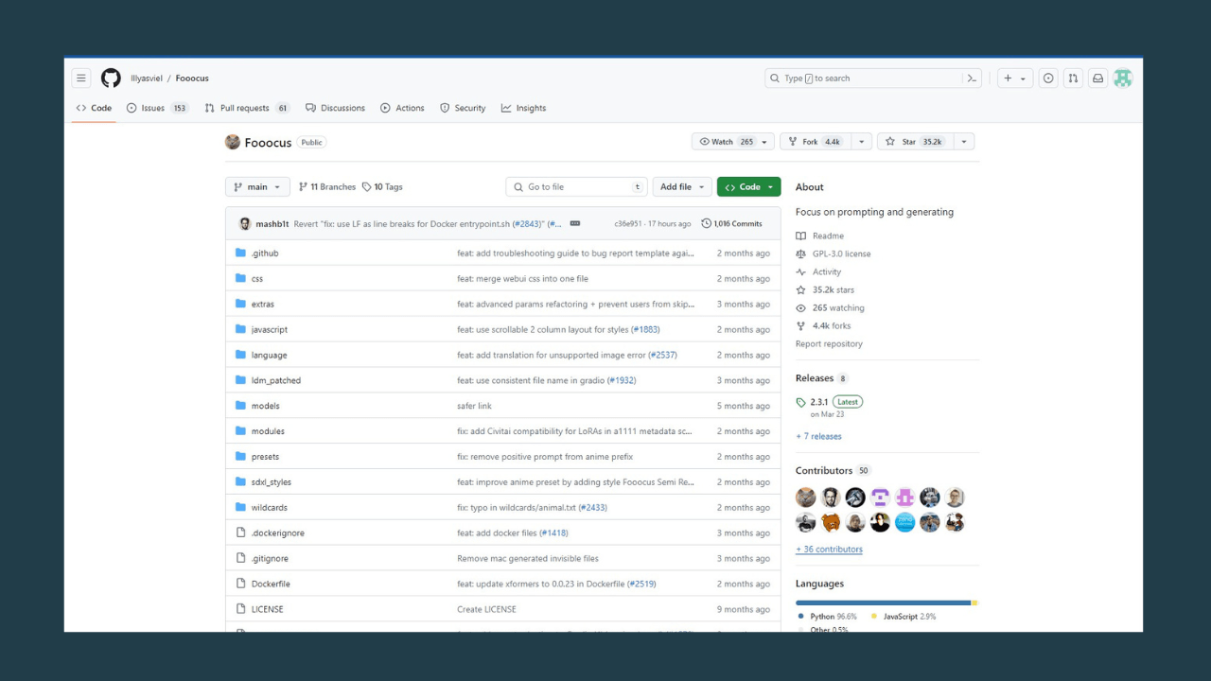This screenshot has height=681, width=1211.
Task: Open the issues inbox circle icon in header
Action: coord(1048,79)
